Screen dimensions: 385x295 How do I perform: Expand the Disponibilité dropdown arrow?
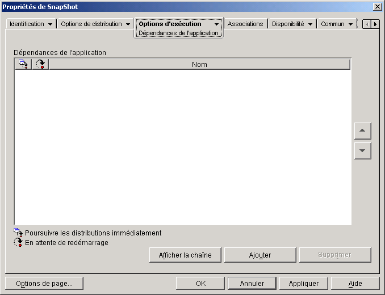click(310, 24)
